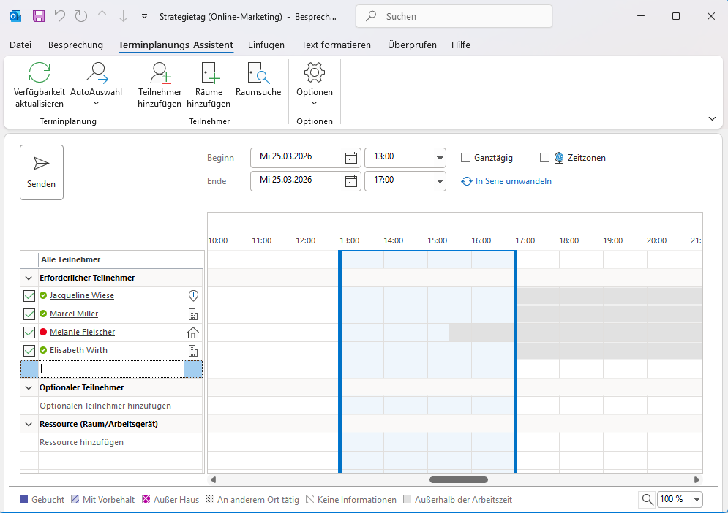This screenshot has height=513, width=728.
Task: Open the Optionen gear menu
Action: pos(314,73)
